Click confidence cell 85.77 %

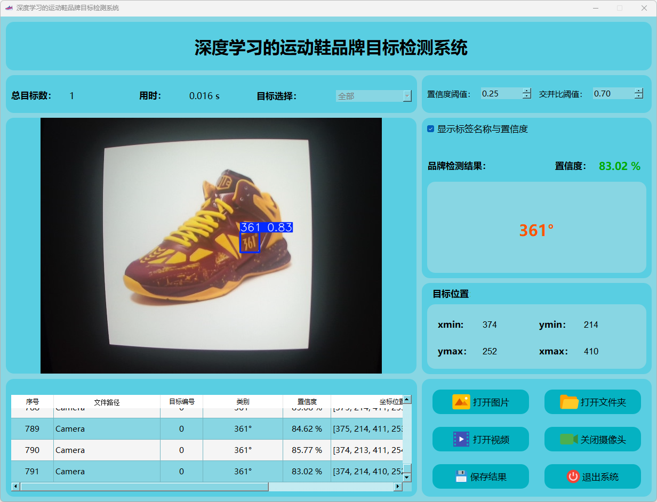click(307, 450)
